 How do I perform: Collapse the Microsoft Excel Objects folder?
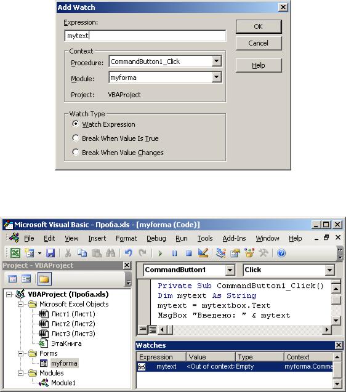tap(21, 304)
